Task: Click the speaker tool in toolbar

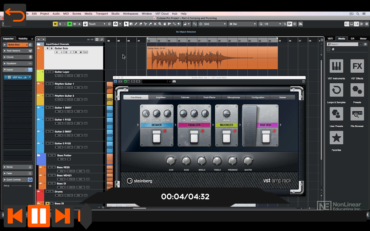Action: point(179,24)
